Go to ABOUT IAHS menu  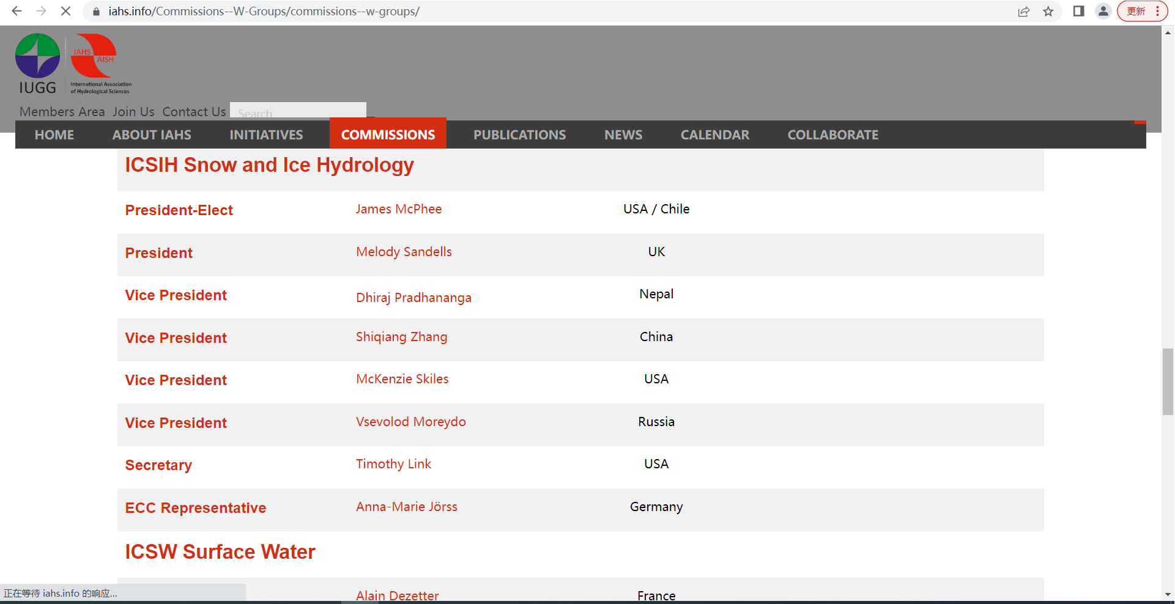152,134
